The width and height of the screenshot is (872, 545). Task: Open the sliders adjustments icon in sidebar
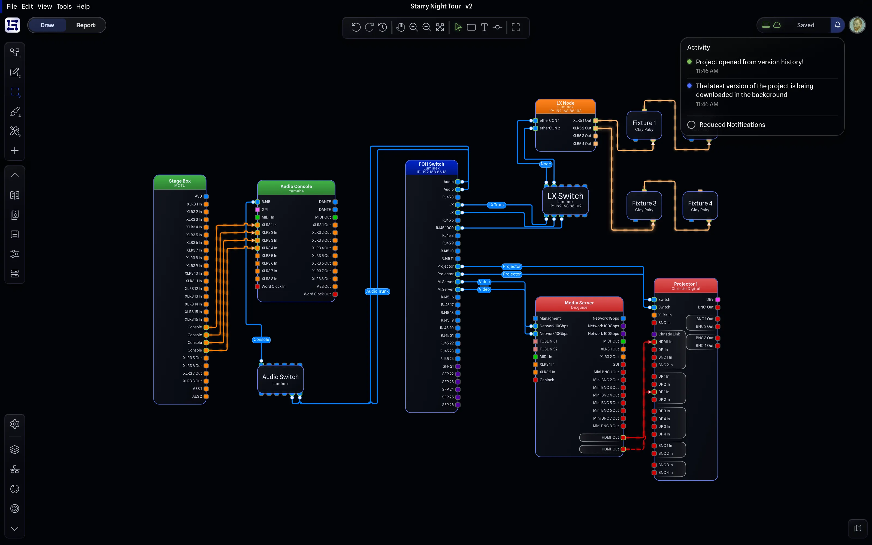pos(15,254)
